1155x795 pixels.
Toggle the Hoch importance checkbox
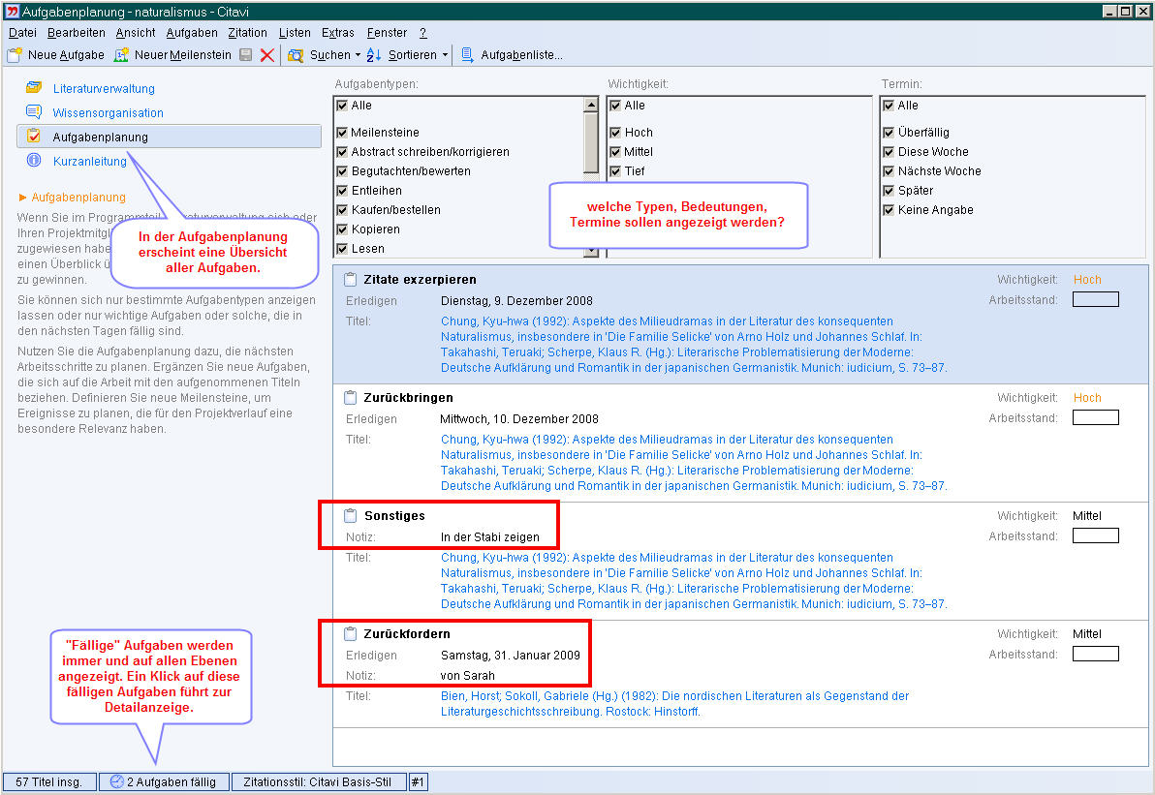coord(615,133)
